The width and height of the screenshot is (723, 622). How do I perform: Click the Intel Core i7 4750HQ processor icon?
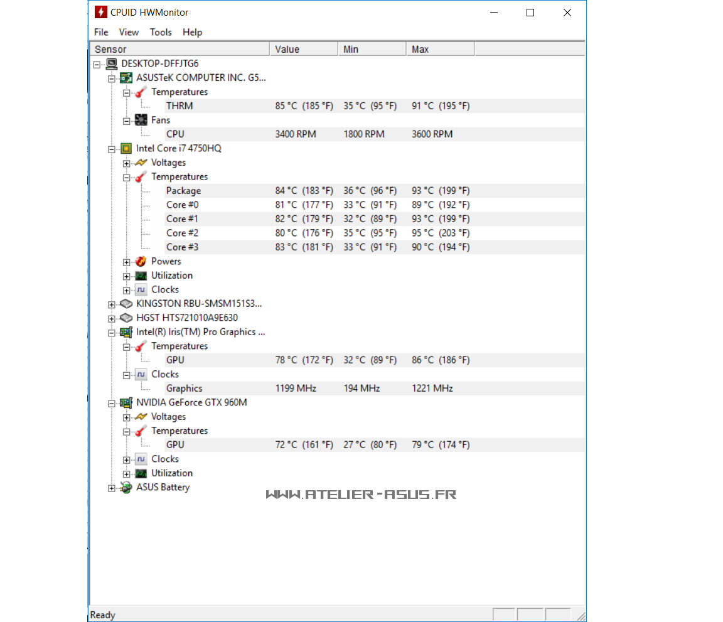coord(126,149)
